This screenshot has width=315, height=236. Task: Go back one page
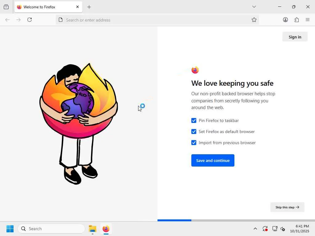(7, 20)
